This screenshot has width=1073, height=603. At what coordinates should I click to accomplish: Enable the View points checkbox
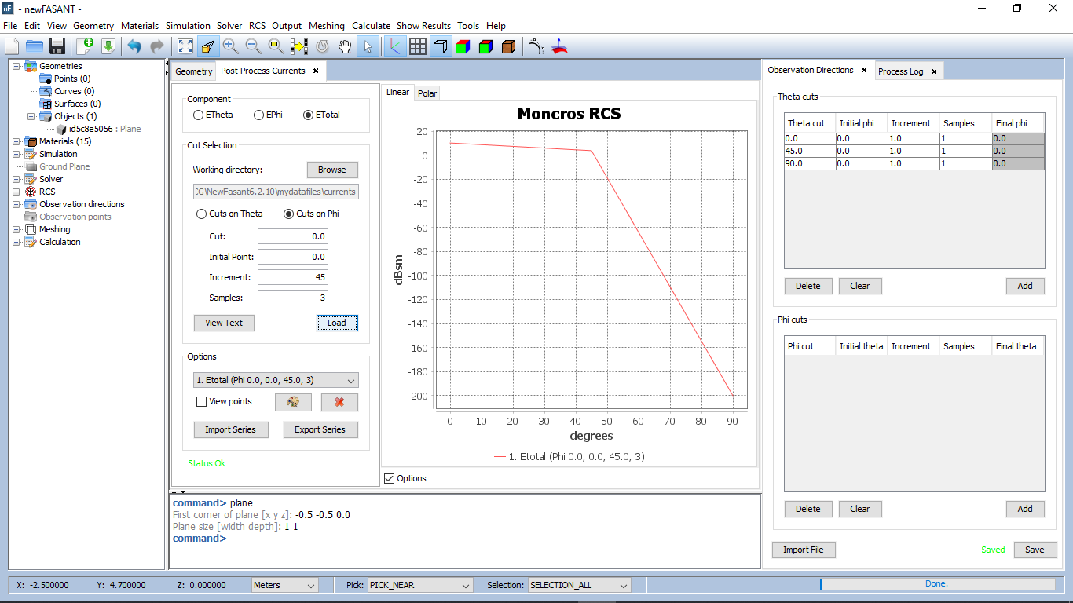[202, 401]
